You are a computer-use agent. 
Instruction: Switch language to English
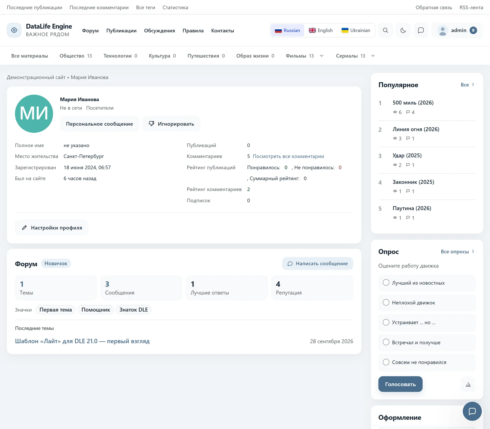coord(321,30)
